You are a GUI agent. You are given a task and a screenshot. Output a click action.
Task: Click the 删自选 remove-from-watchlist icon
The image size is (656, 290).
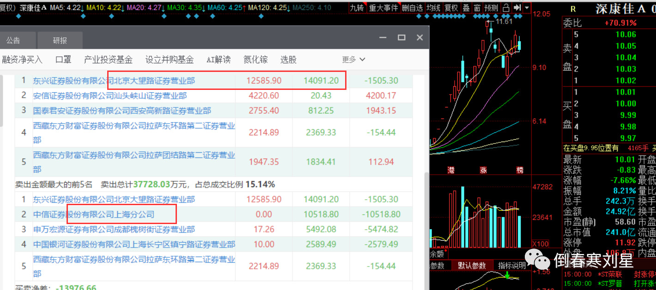pyautogui.click(x=413, y=7)
